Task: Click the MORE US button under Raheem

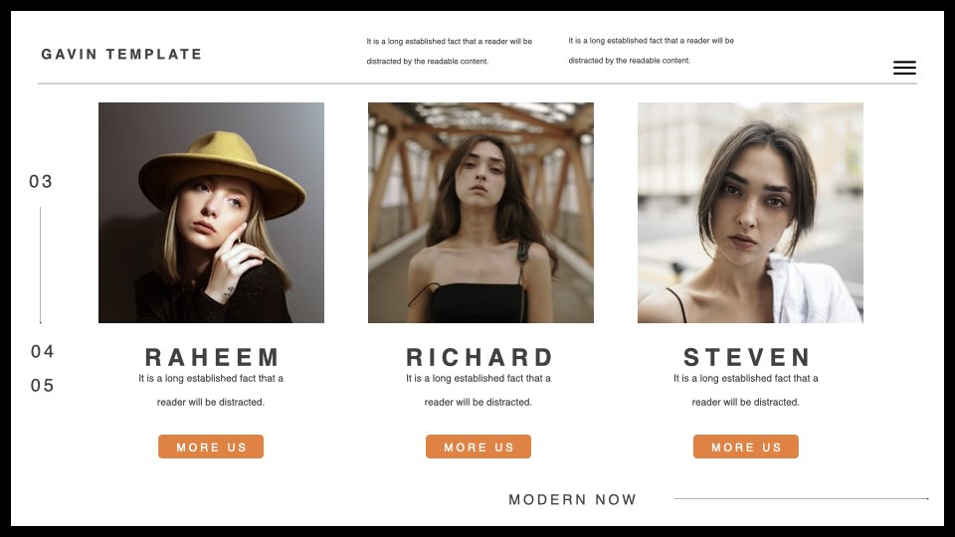Action: 211,447
